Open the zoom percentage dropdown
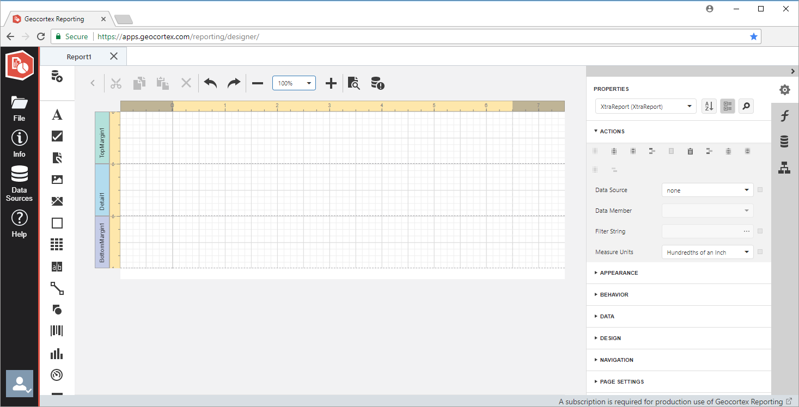The width and height of the screenshot is (799, 407). pos(294,83)
